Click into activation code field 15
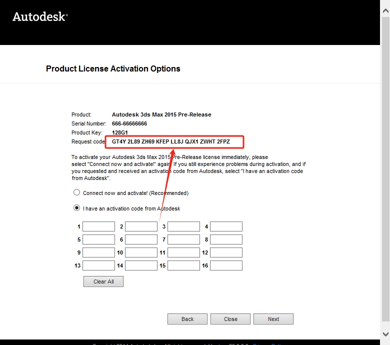Viewport: 390px width, 345px height. tap(183, 265)
